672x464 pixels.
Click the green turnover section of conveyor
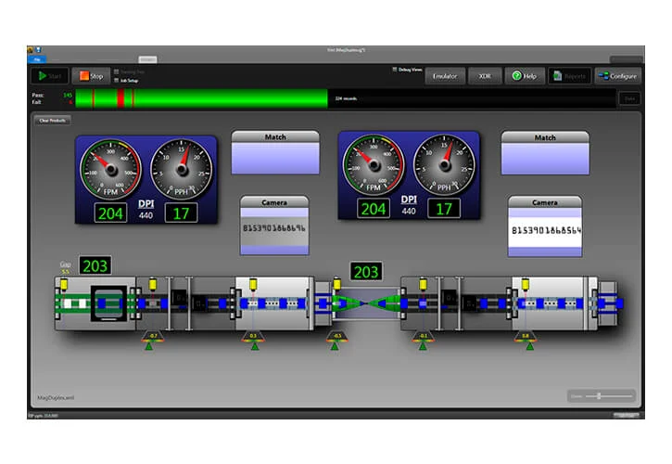(366, 303)
